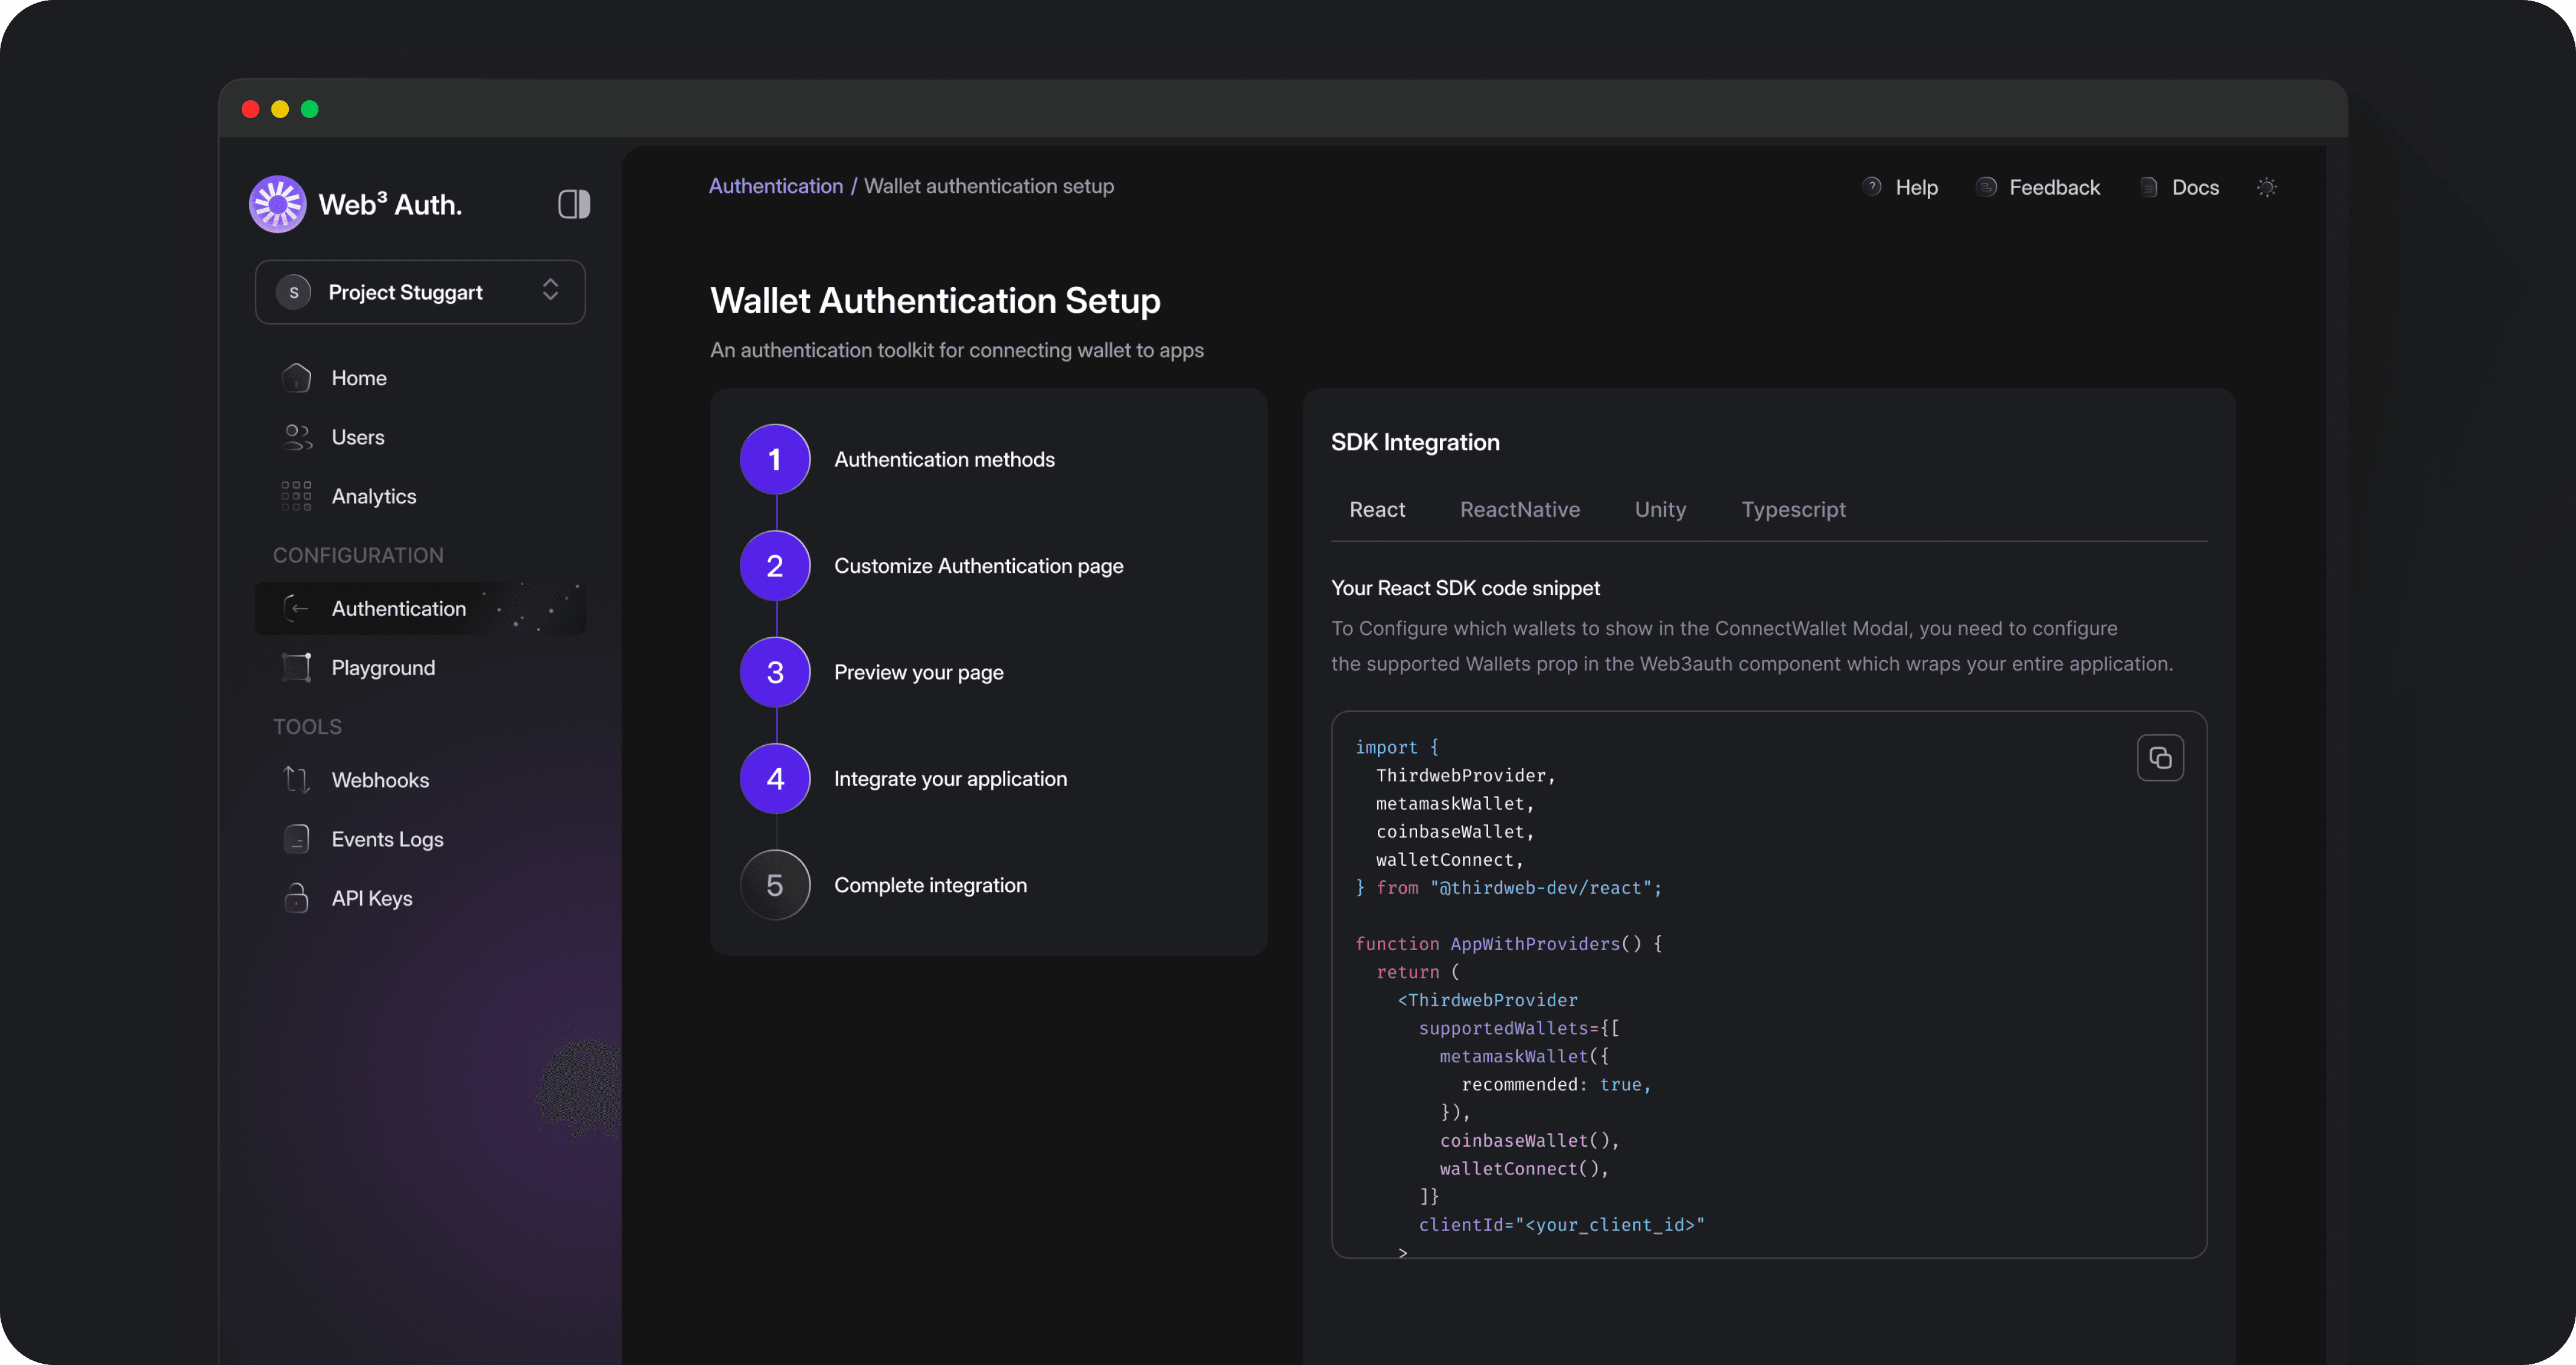
Task: Click the Feedback chat icon
Action: pyautogui.click(x=1986, y=186)
